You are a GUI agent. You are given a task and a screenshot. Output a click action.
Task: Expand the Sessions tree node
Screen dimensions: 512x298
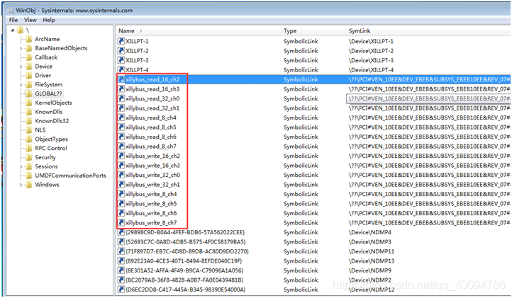21,166
